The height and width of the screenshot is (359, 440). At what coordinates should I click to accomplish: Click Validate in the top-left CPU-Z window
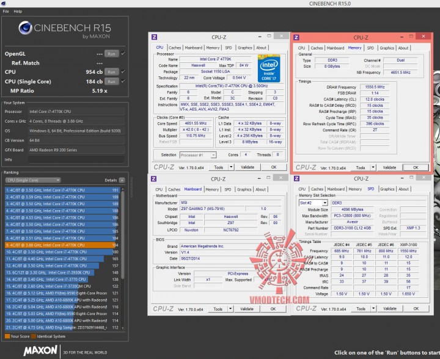[248, 167]
